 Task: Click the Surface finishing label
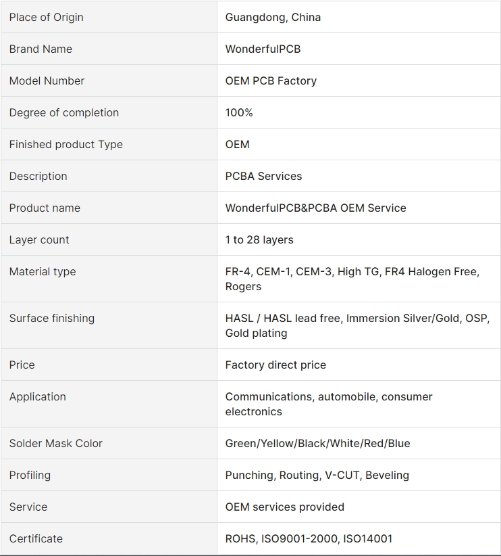[x=52, y=318]
